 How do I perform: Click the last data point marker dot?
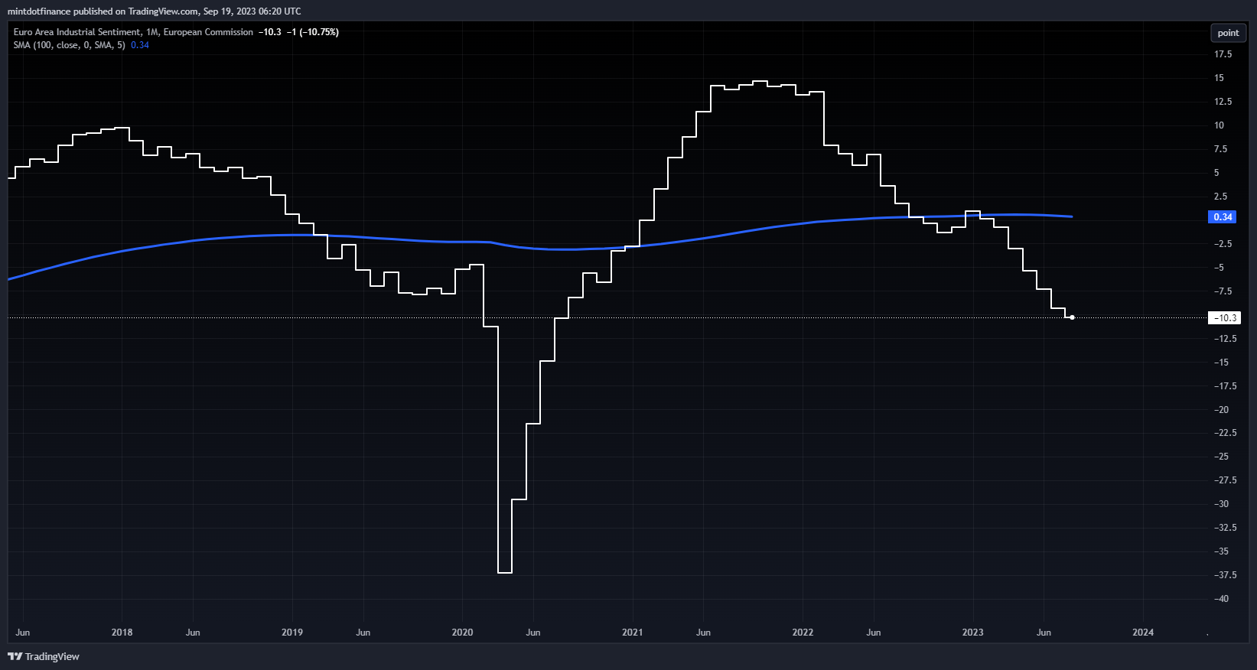pos(1072,317)
